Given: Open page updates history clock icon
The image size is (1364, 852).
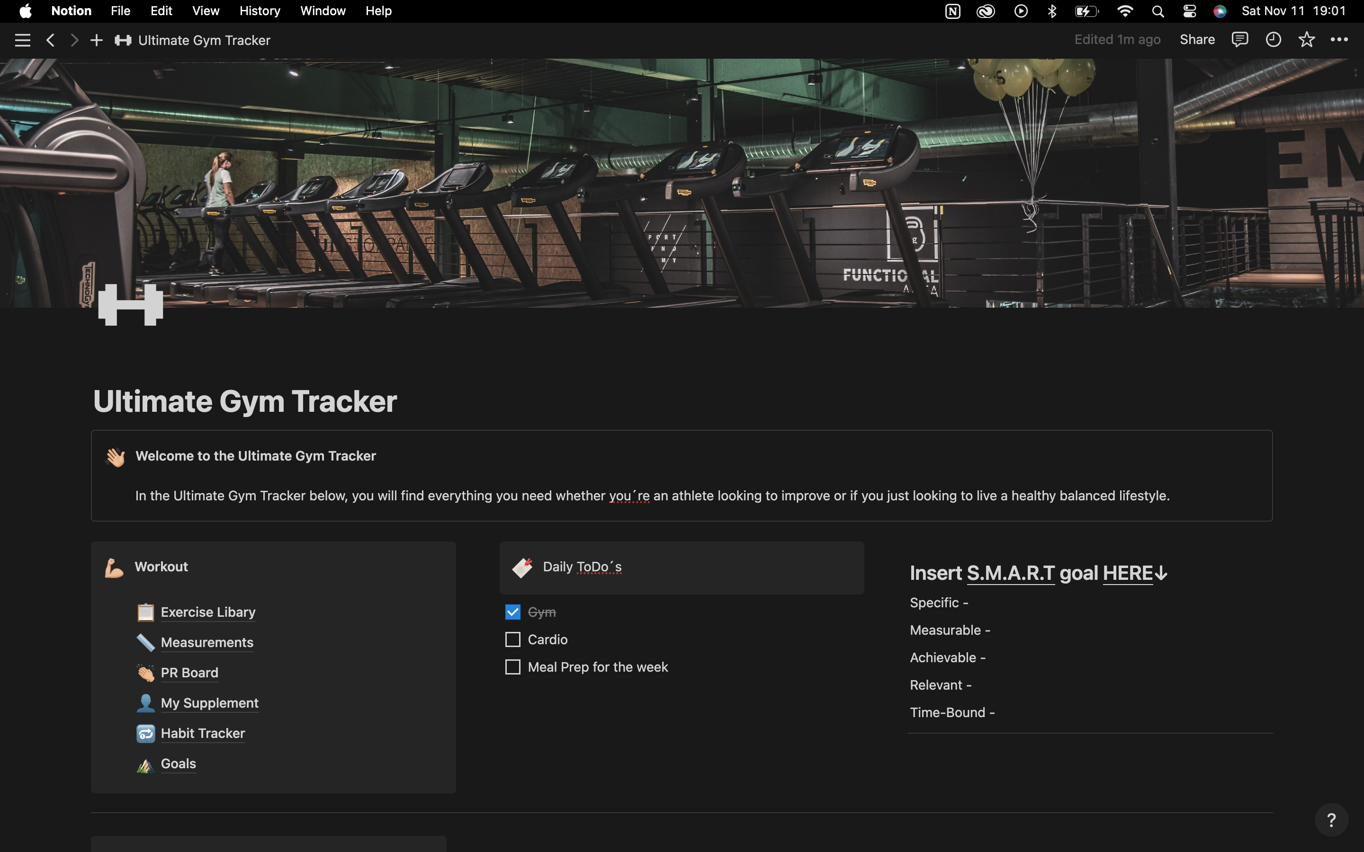Looking at the screenshot, I should click(1273, 39).
